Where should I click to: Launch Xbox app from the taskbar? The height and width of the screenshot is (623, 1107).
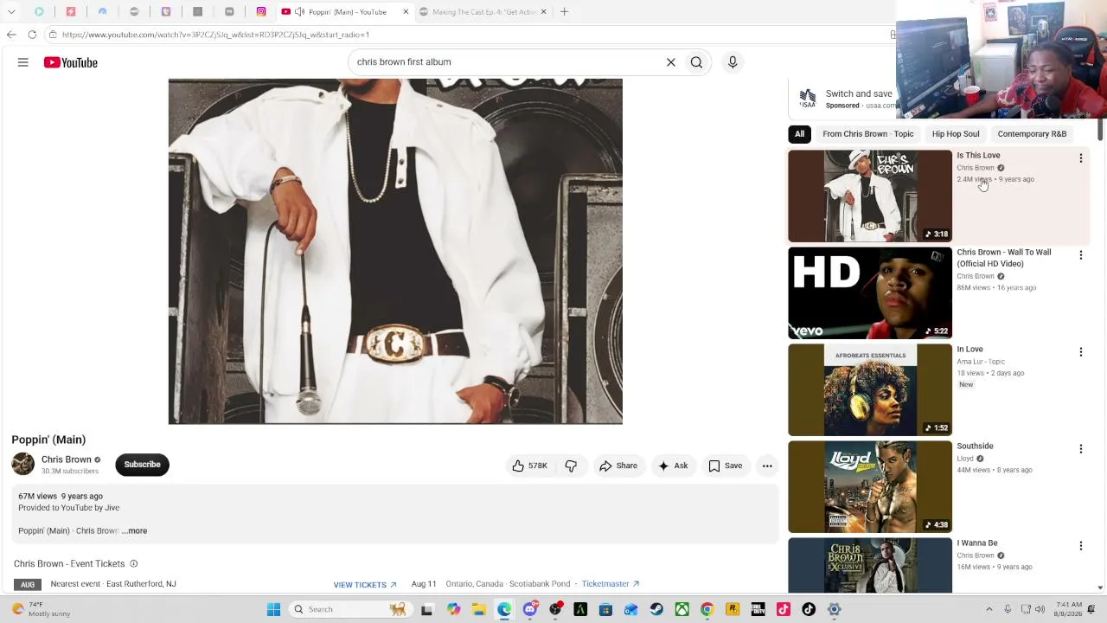[682, 609]
